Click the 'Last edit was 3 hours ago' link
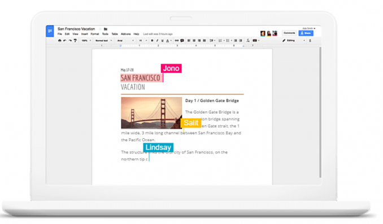The width and height of the screenshot is (383, 224). (158, 34)
